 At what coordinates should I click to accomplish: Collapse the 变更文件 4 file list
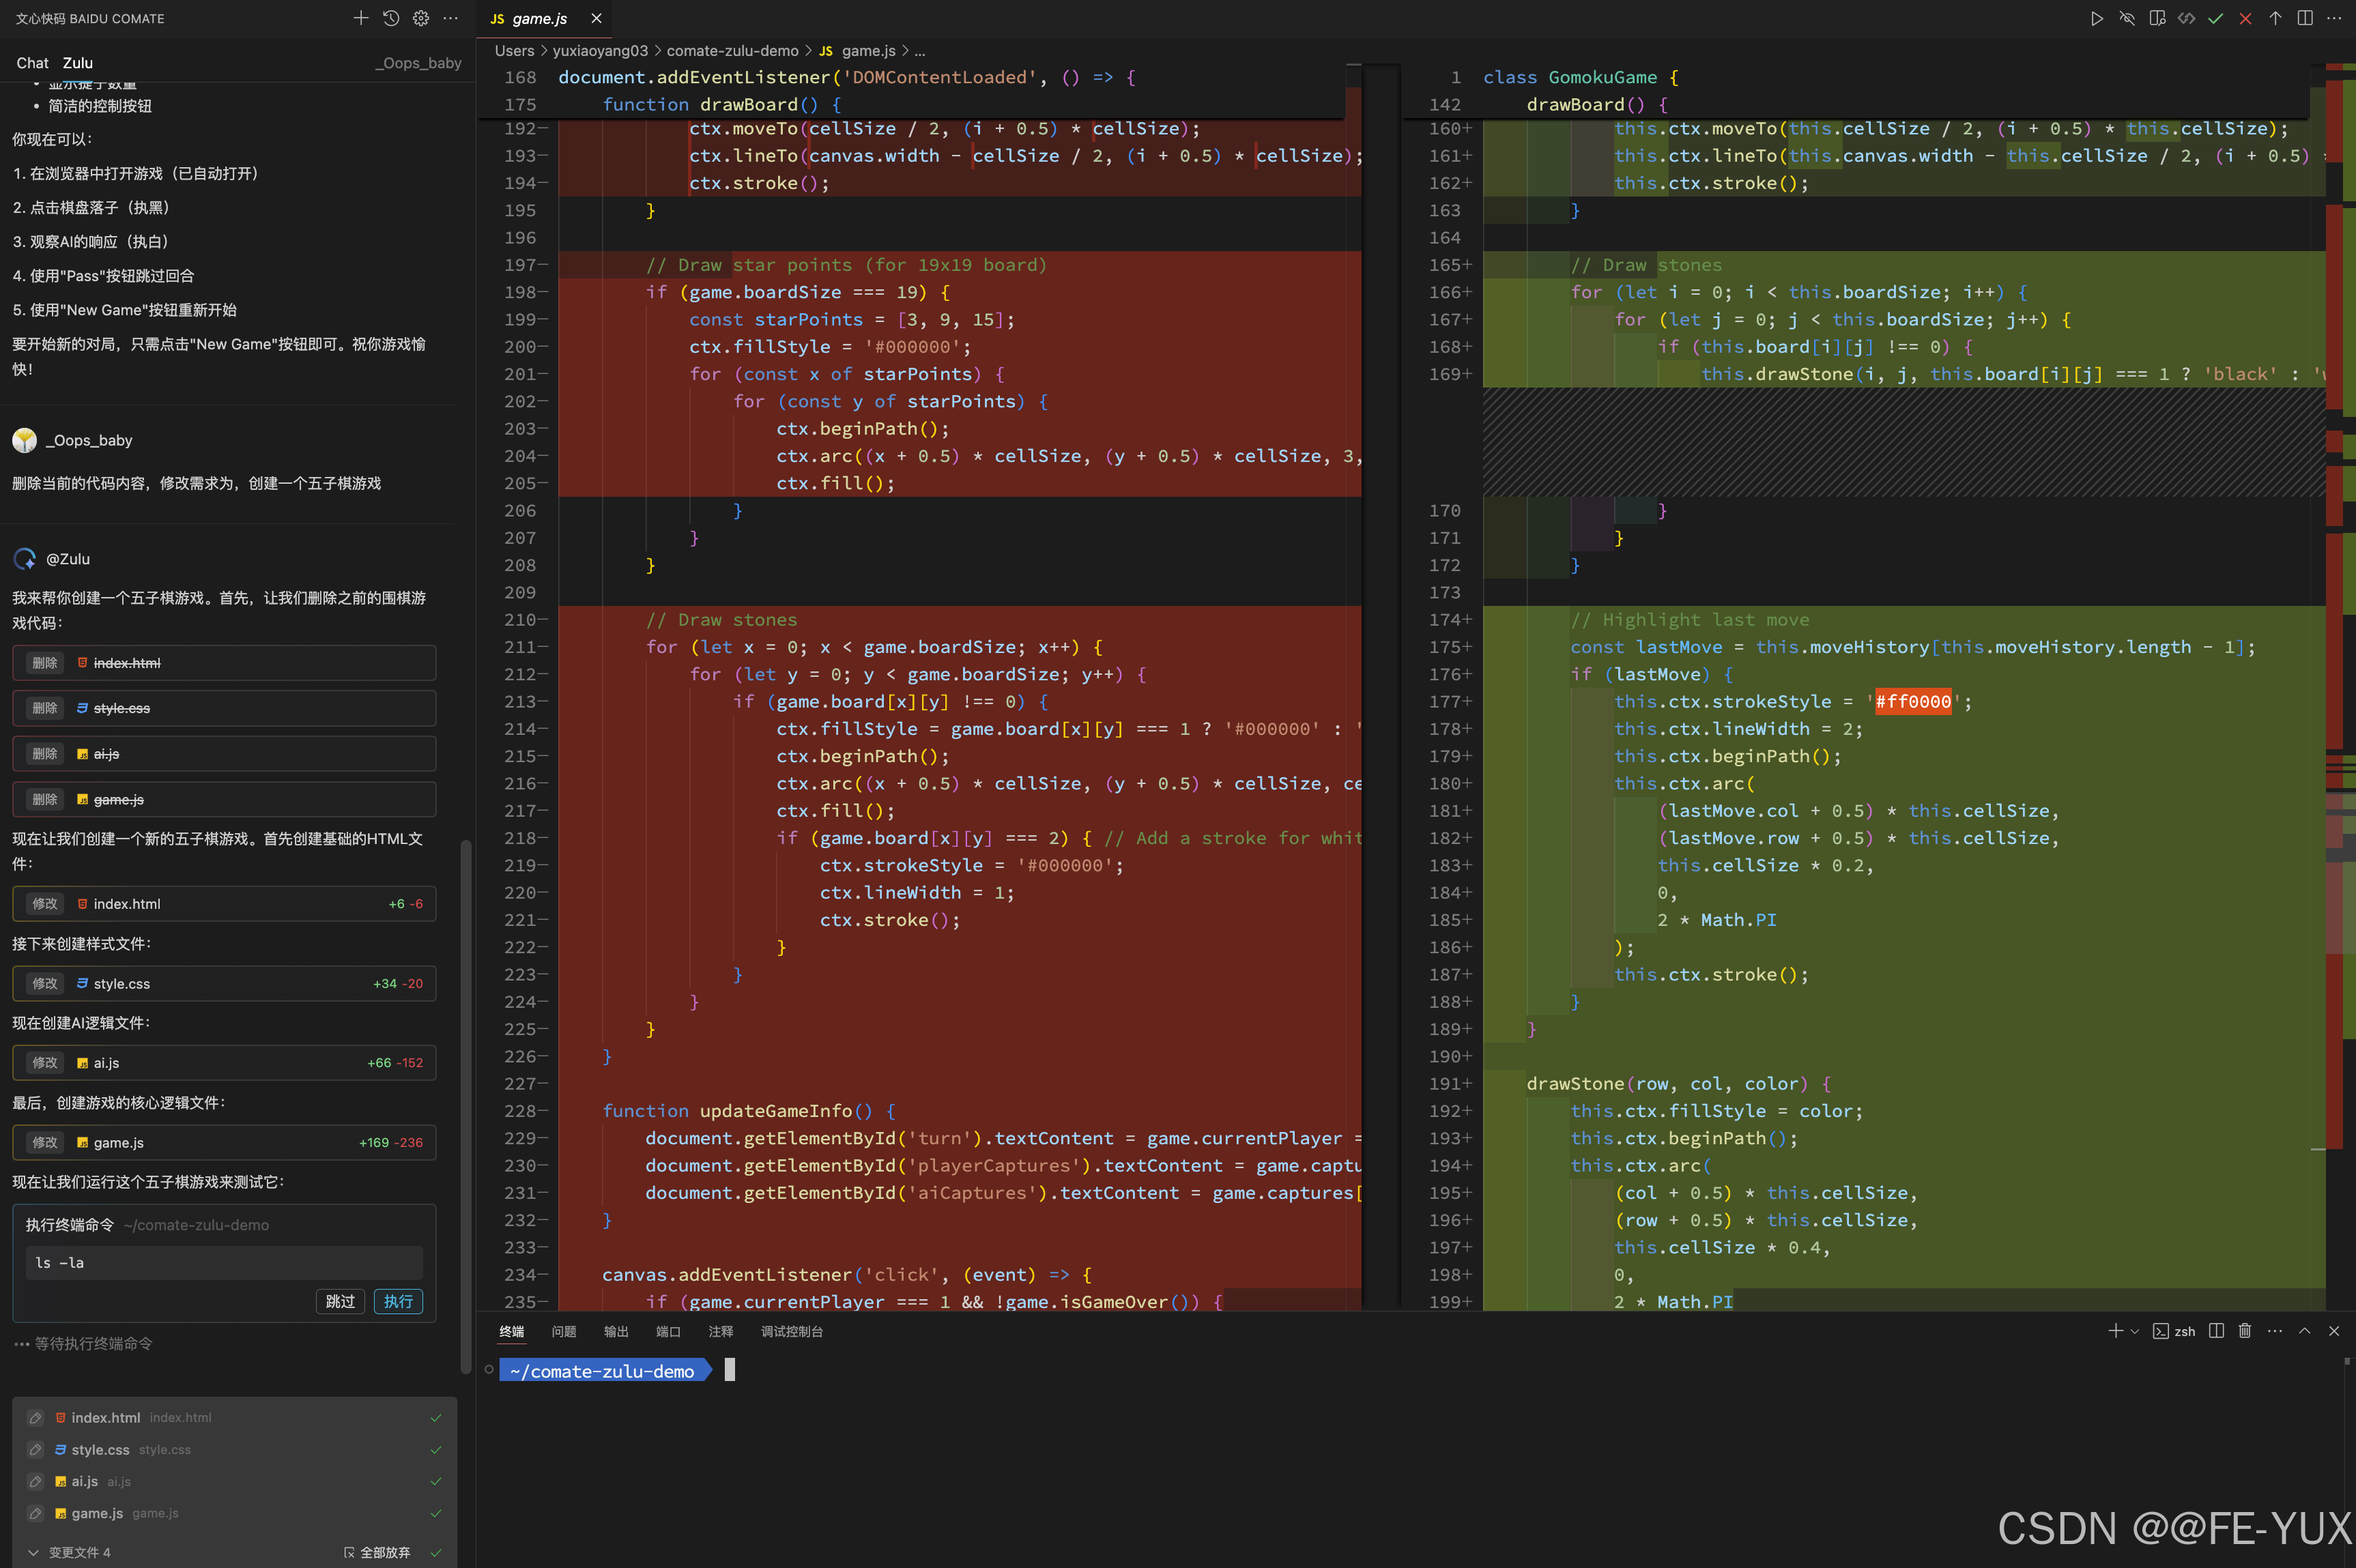pyautogui.click(x=33, y=1552)
